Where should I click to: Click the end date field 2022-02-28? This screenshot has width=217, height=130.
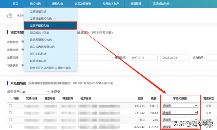(x=175, y=58)
